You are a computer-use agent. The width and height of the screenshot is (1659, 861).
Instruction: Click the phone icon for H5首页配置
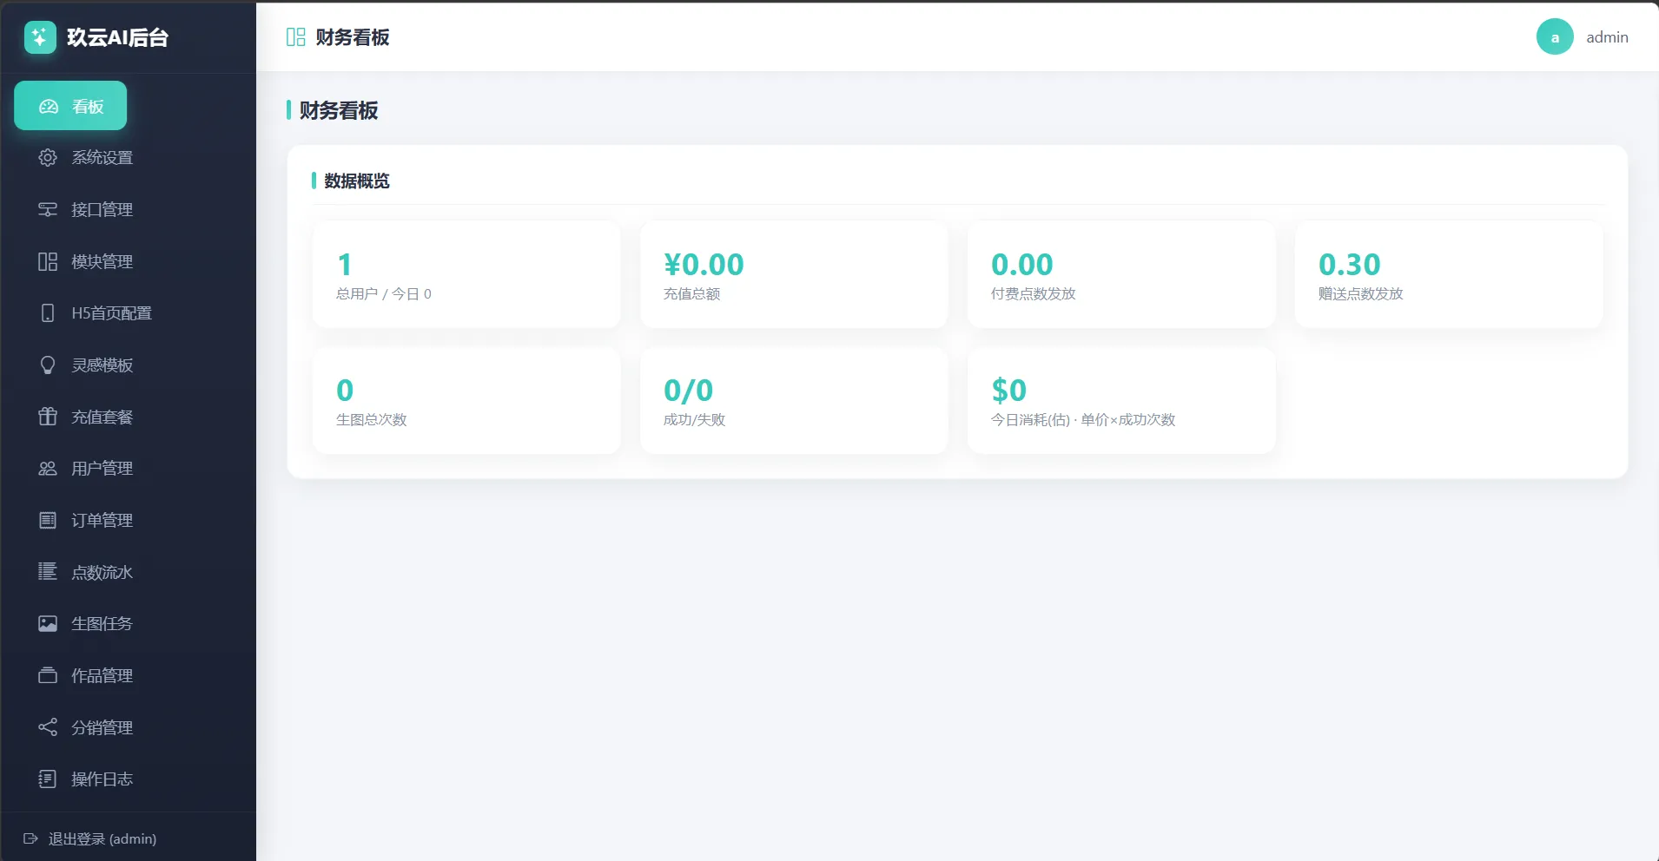(48, 312)
